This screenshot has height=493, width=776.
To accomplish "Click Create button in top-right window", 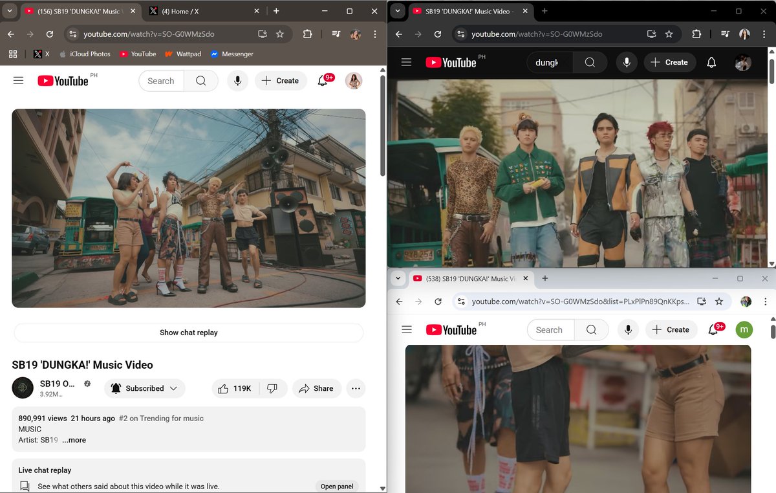I will pyautogui.click(x=669, y=62).
